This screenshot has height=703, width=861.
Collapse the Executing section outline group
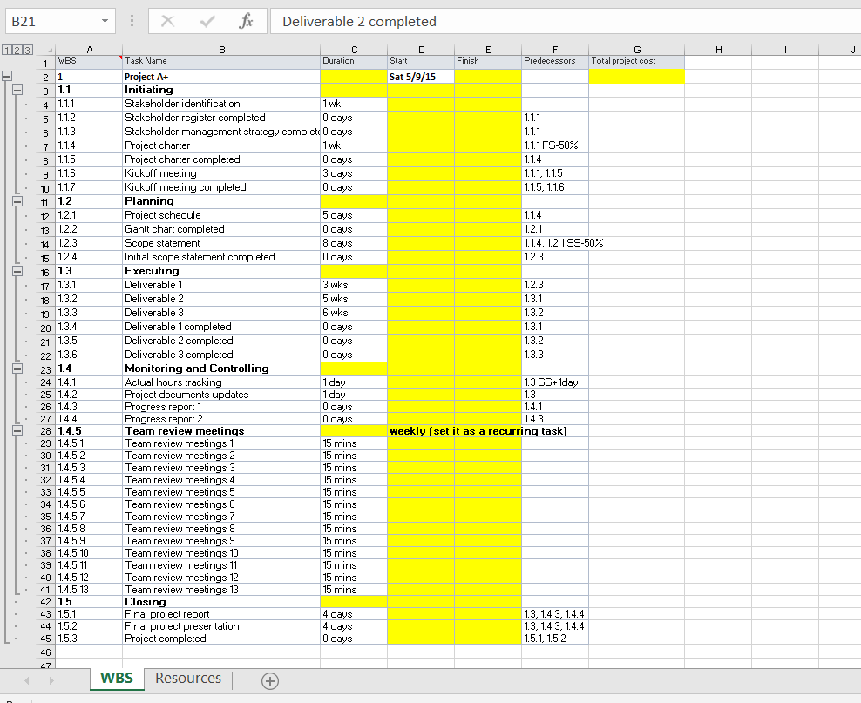tap(19, 271)
